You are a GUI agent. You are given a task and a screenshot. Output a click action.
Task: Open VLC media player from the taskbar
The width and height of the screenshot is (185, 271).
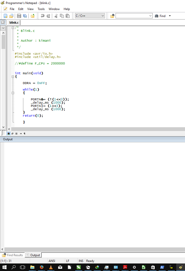(x=51, y=267)
